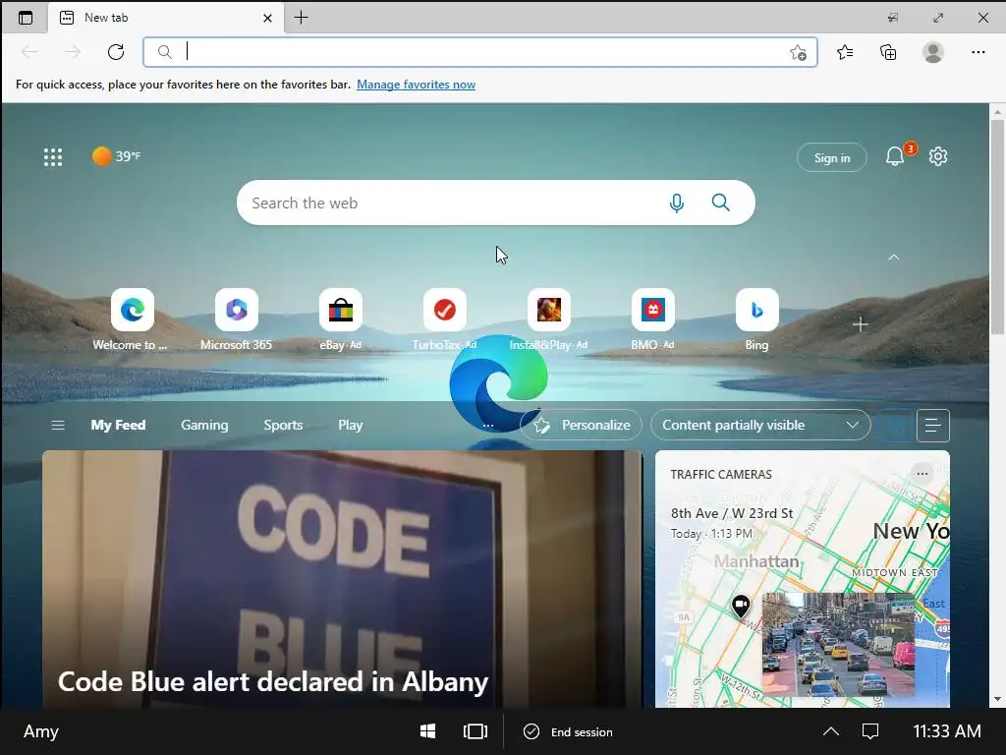
Task: Add this page to favorites star
Action: (798, 52)
